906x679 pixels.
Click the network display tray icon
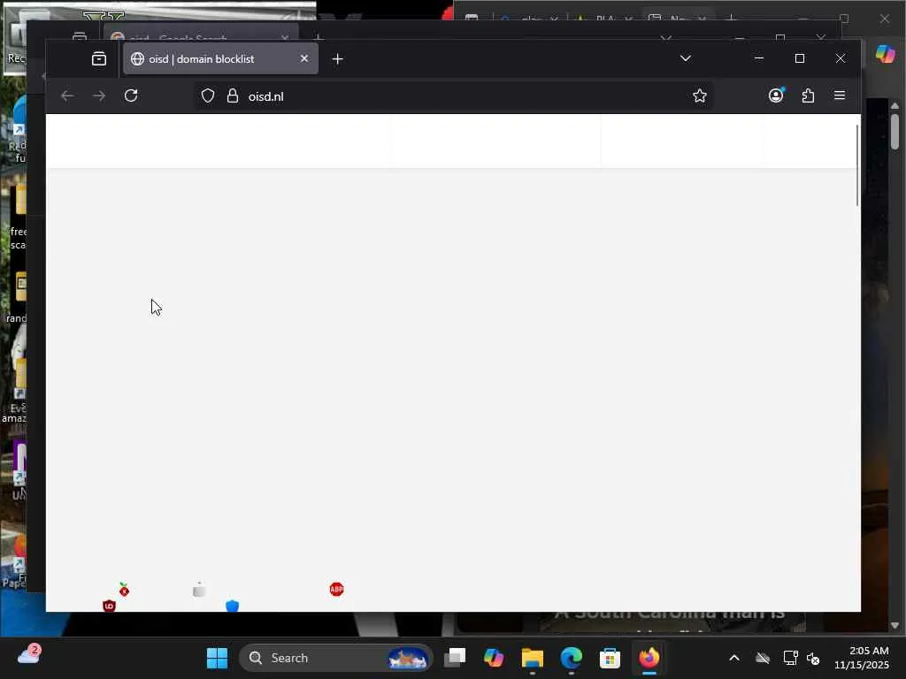pyautogui.click(x=790, y=658)
